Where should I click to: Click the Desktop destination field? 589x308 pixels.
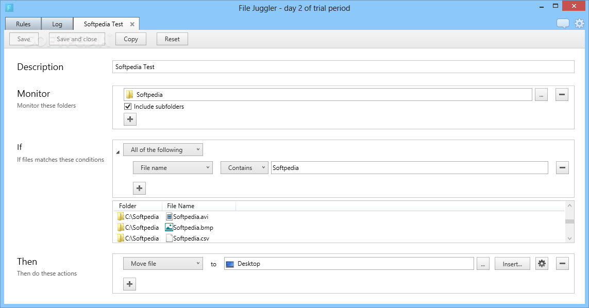click(x=349, y=264)
